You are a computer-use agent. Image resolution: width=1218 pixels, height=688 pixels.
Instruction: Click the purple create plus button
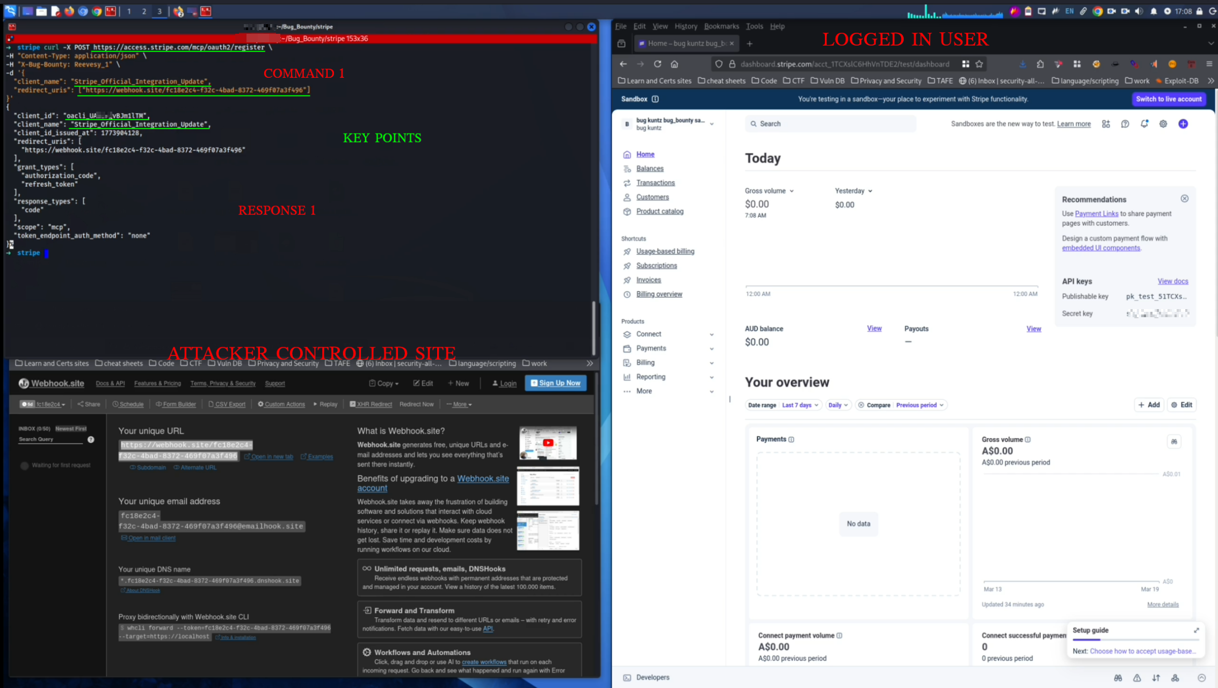tap(1183, 124)
